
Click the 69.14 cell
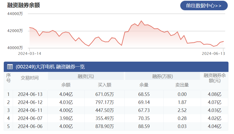click(144, 102)
